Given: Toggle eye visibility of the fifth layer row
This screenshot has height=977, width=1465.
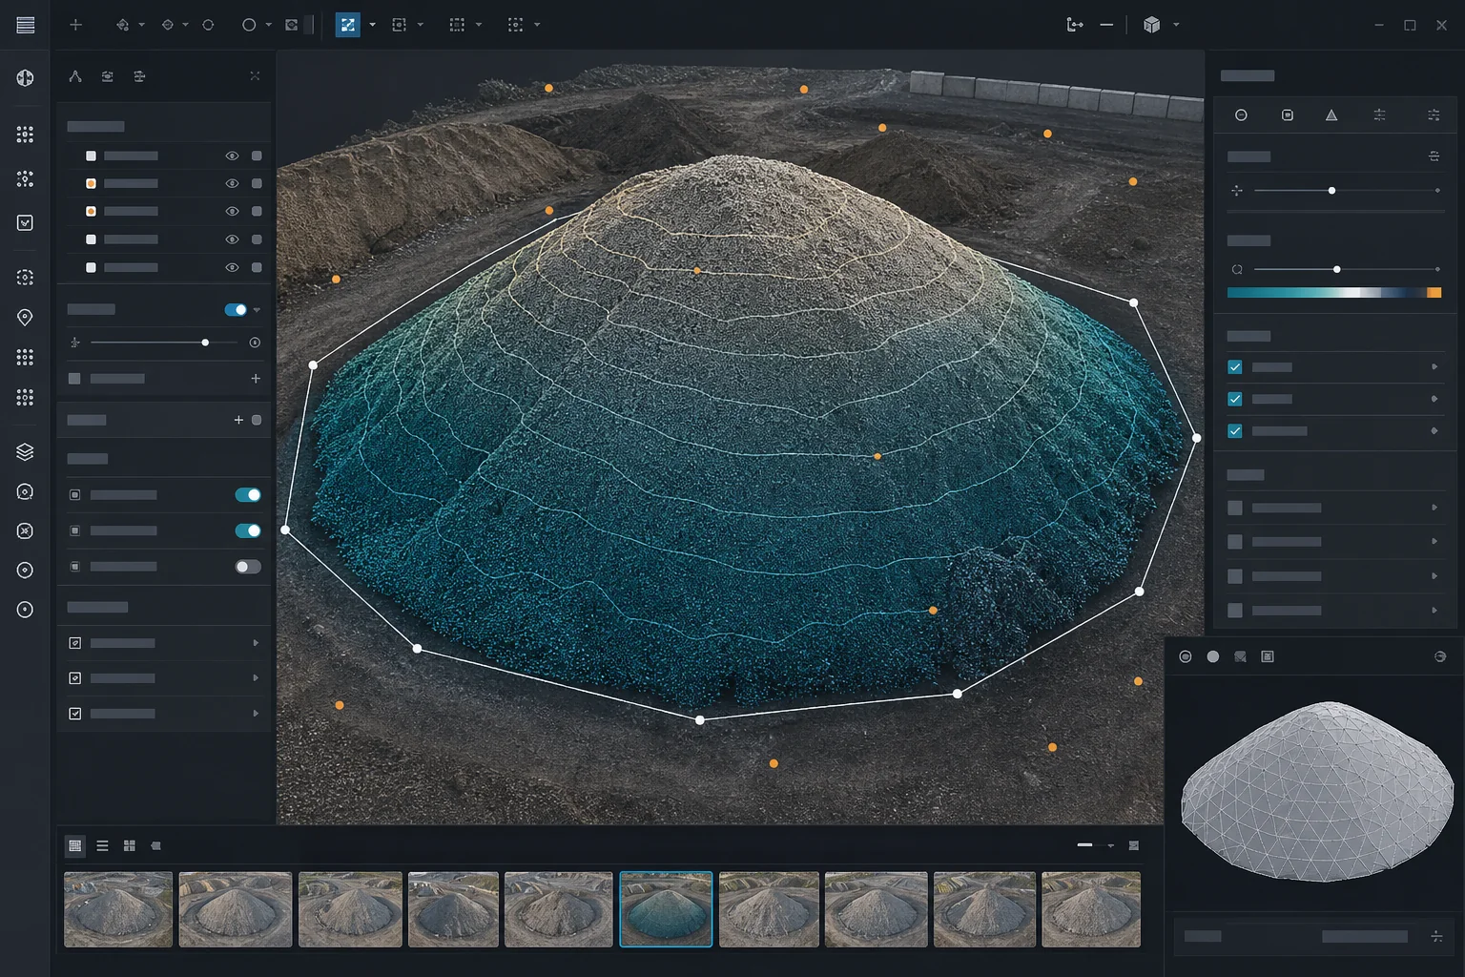Looking at the screenshot, I should (232, 268).
